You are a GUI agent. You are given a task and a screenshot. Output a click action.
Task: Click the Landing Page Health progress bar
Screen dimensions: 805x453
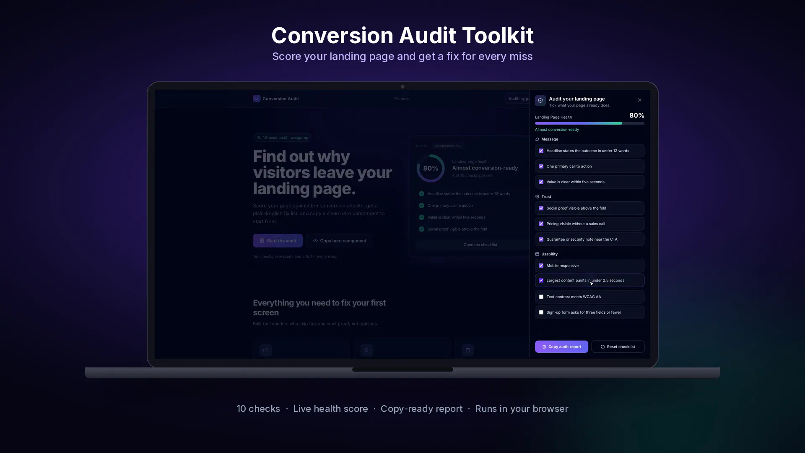point(589,123)
